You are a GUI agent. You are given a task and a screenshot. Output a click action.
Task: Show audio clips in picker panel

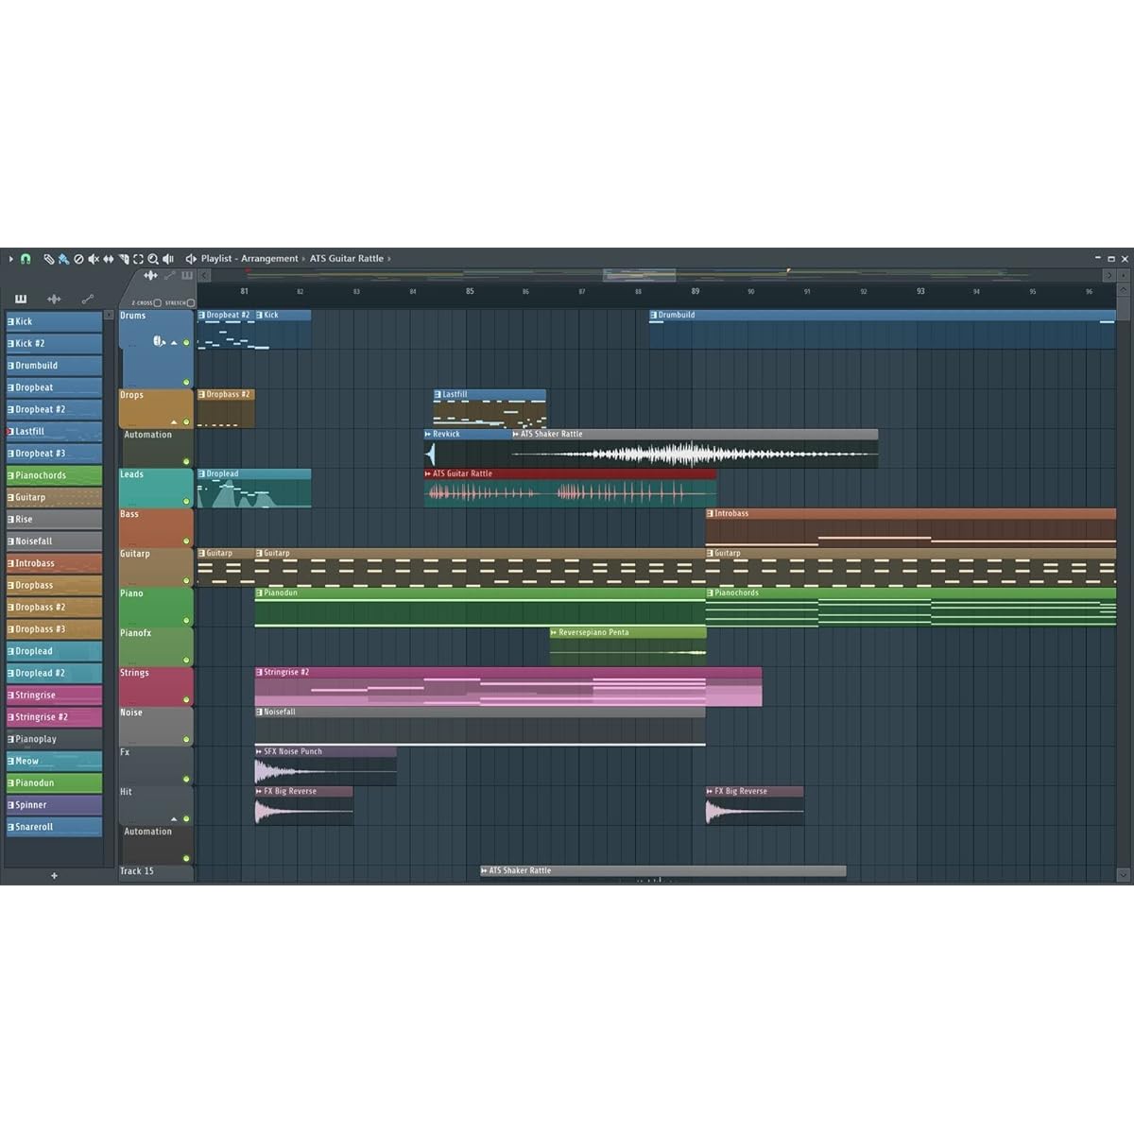(x=54, y=300)
